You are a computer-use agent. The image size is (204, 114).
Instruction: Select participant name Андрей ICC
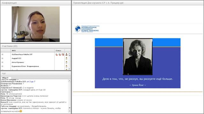tap(16, 58)
